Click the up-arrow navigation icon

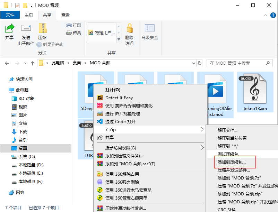(32, 63)
